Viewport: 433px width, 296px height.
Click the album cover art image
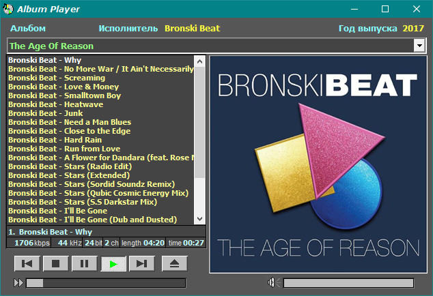pyautogui.click(x=318, y=164)
